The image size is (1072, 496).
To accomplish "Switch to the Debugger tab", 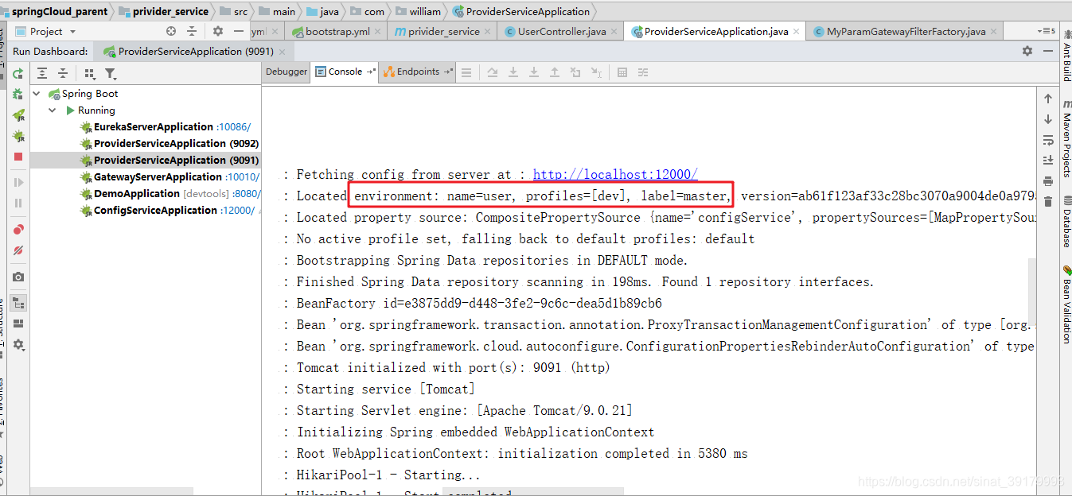I will point(287,72).
